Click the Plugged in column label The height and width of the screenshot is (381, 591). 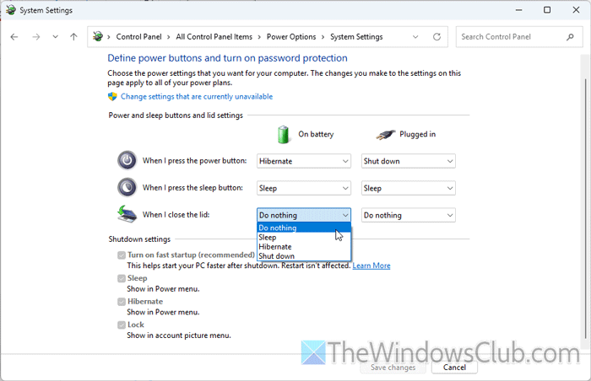point(418,134)
